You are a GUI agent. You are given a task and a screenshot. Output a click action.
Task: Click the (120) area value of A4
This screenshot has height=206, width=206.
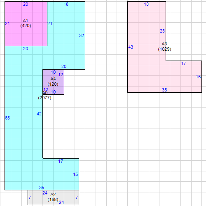[53, 84]
